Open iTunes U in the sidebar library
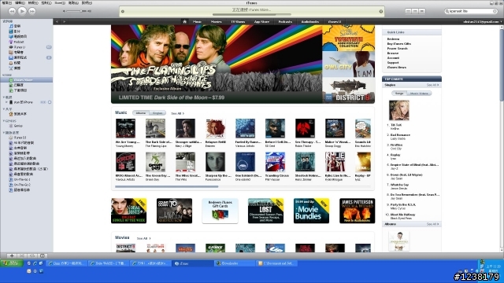 pyautogui.click(x=19, y=47)
